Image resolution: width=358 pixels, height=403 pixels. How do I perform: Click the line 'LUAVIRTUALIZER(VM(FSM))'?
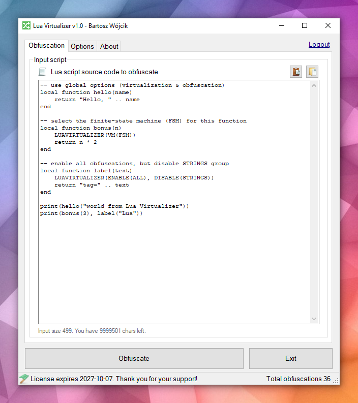click(x=95, y=135)
